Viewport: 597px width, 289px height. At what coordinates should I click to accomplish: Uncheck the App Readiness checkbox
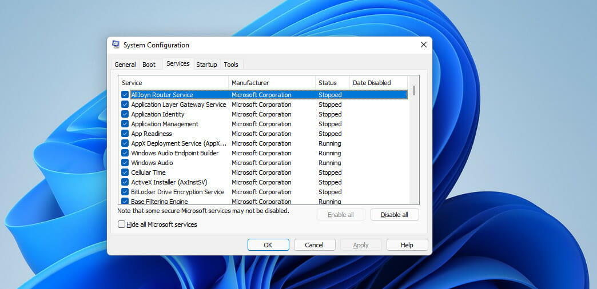[x=125, y=134]
